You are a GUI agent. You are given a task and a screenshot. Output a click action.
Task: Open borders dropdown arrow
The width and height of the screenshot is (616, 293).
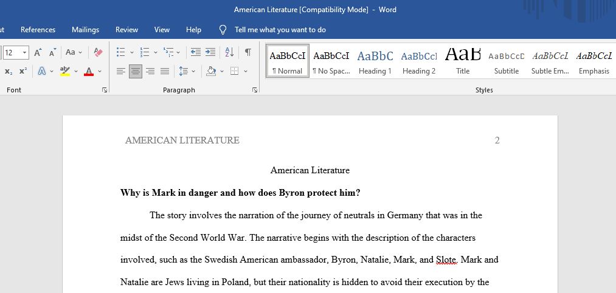(246, 72)
